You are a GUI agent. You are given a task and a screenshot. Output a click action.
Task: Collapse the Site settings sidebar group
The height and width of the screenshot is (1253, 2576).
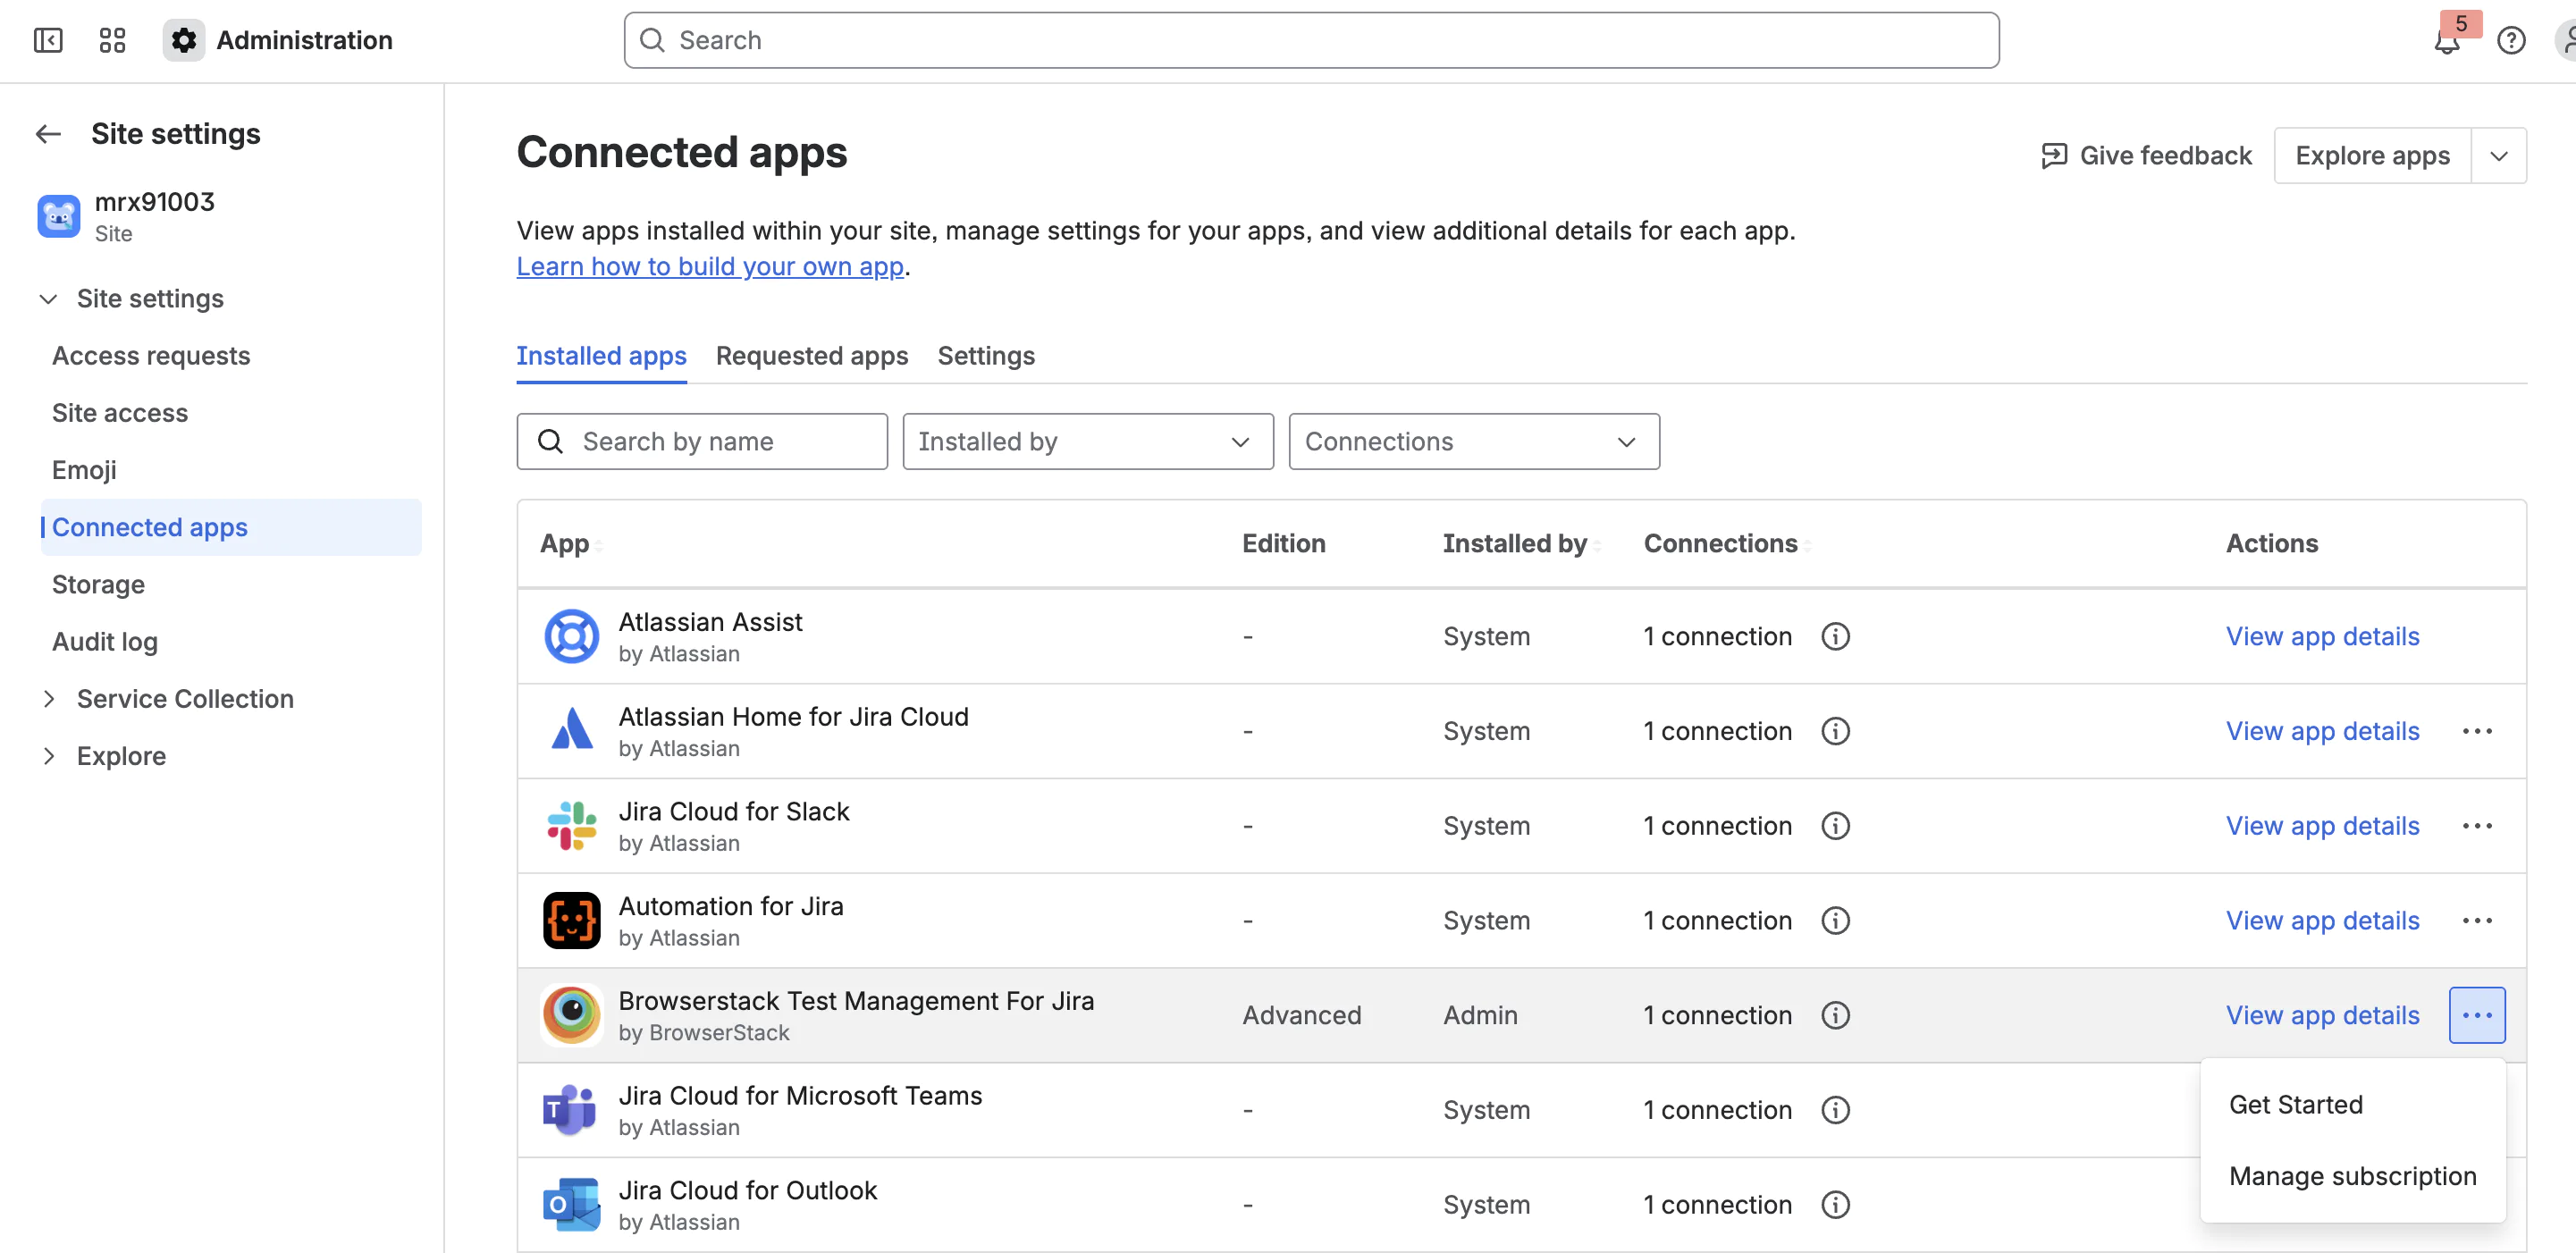tap(48, 299)
